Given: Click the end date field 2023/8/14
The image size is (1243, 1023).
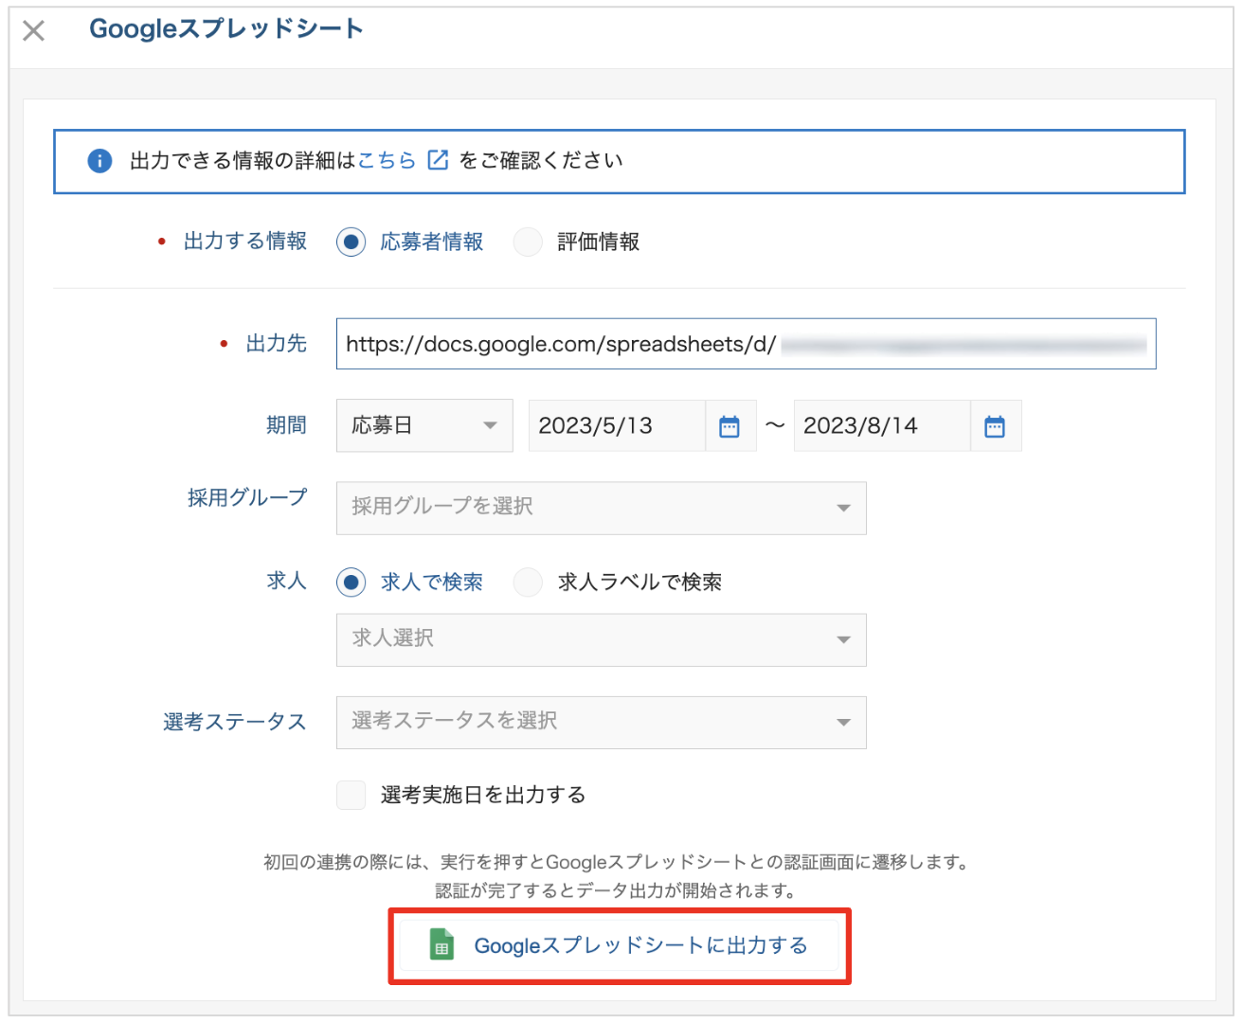Looking at the screenshot, I should point(882,425).
